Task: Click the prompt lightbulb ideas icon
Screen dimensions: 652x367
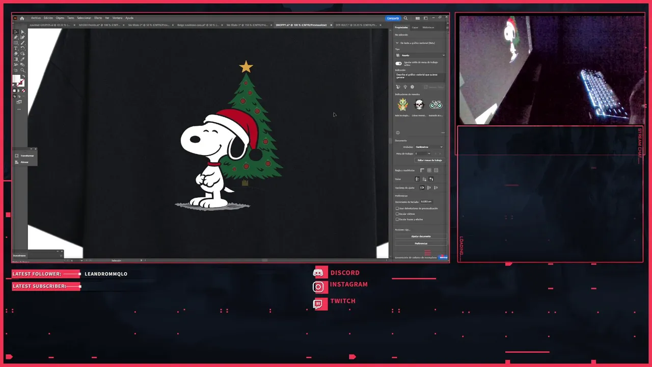Action: tap(405, 87)
